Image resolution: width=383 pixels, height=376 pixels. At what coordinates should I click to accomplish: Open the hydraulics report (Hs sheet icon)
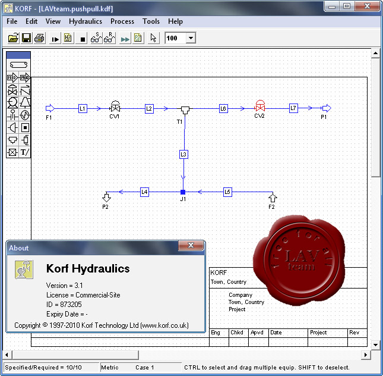click(x=68, y=38)
